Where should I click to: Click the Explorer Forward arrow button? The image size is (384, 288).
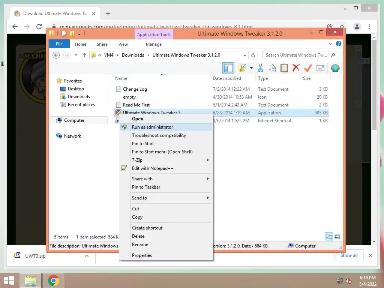click(x=67, y=55)
